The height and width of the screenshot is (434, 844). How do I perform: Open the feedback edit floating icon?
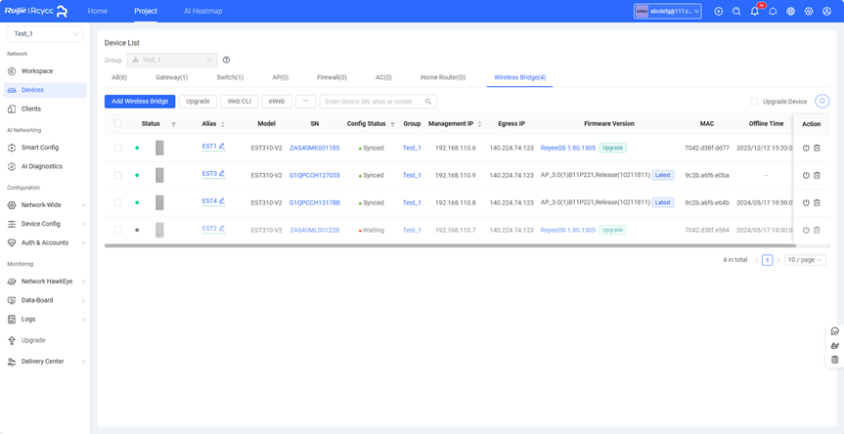[x=835, y=346]
